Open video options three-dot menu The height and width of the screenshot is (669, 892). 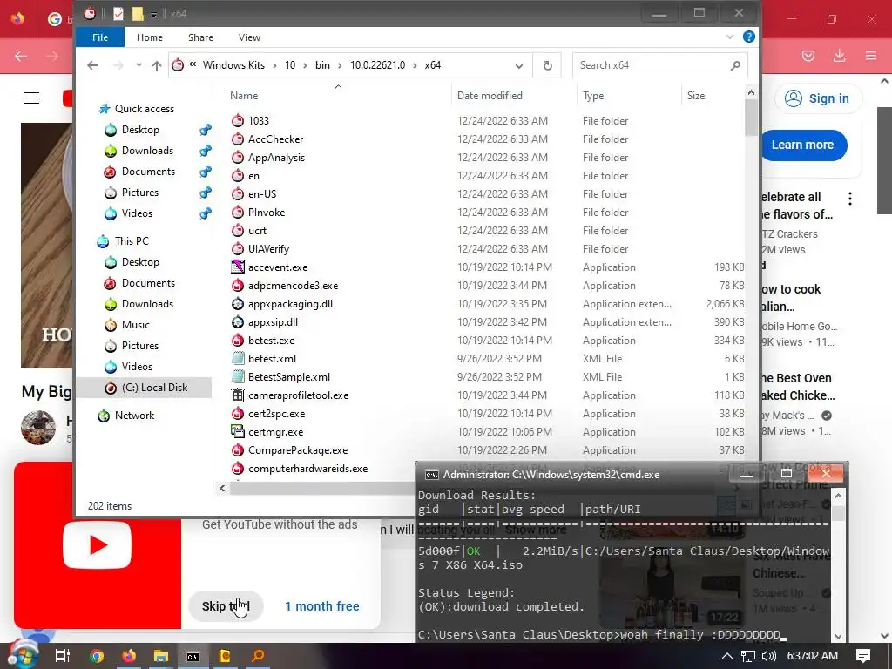click(850, 199)
